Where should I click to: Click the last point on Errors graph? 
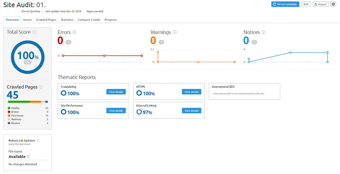point(141,56)
